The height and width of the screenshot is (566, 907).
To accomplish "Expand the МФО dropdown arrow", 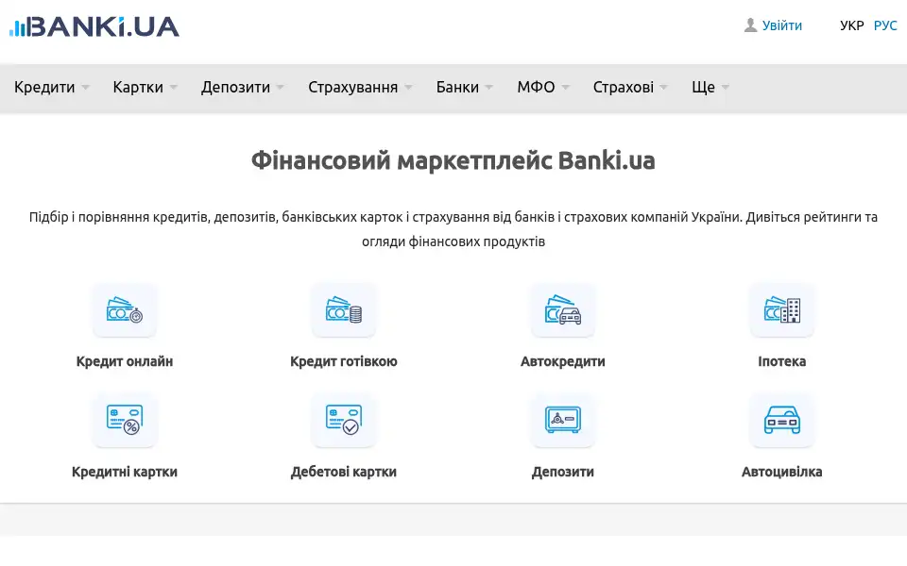I will (x=566, y=88).
